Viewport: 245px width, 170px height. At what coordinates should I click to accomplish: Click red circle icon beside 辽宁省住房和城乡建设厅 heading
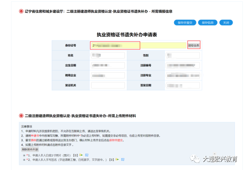pos(21,11)
